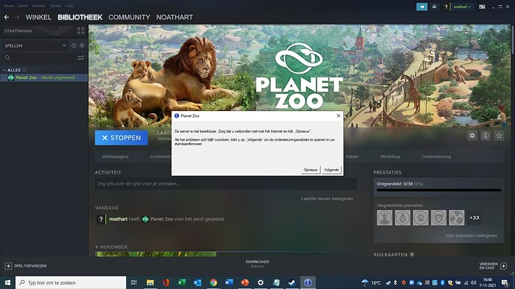
Task: Open recent activity clock filter
Action: coord(74,45)
